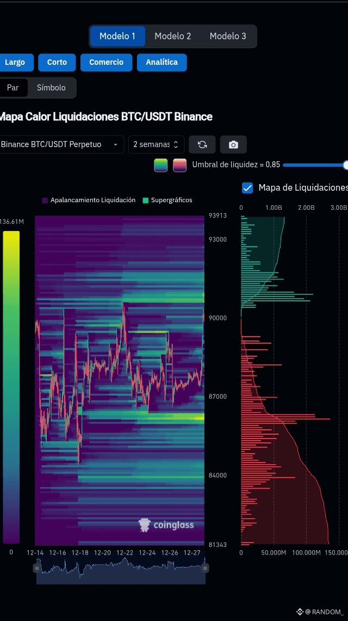Click the coinglass watermark logo
This screenshot has height=621, width=348.
pos(166,525)
